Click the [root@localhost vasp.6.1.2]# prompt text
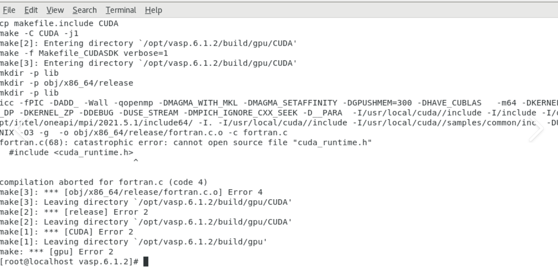The width and height of the screenshot is (558, 268). 69,262
